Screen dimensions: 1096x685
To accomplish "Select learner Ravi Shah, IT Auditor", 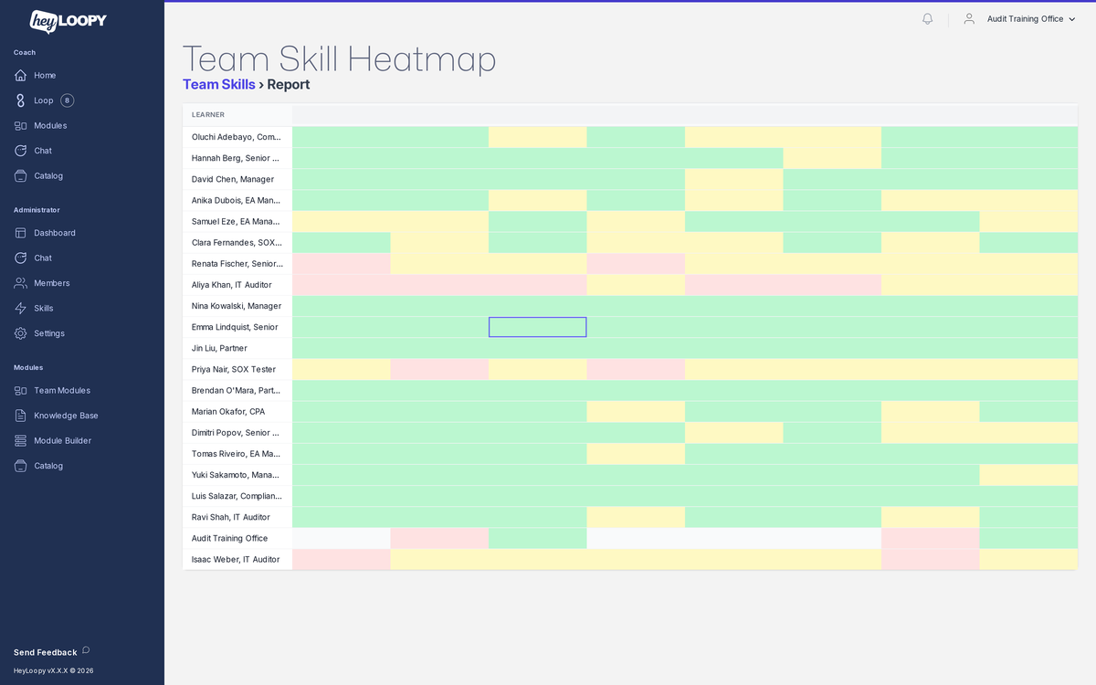I will click(237, 517).
